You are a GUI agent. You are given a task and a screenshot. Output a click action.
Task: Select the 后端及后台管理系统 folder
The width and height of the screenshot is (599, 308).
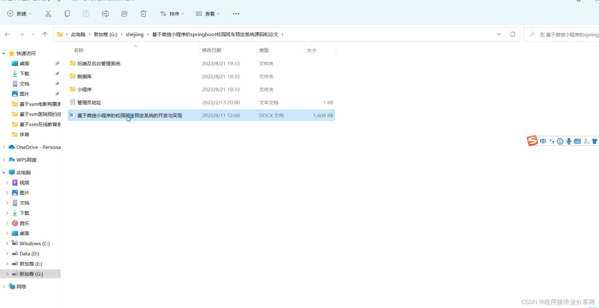(201, 63)
